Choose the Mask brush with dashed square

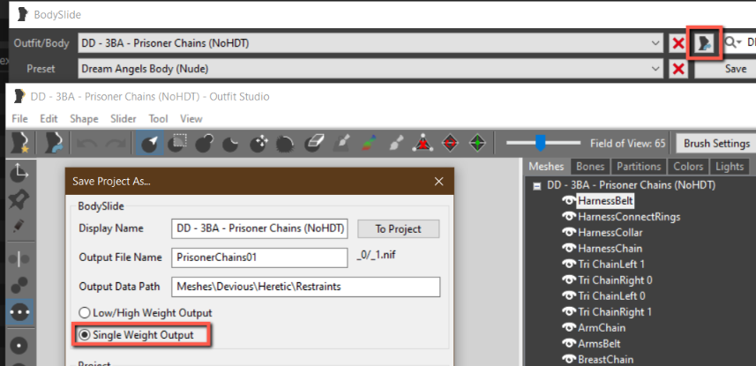177,143
